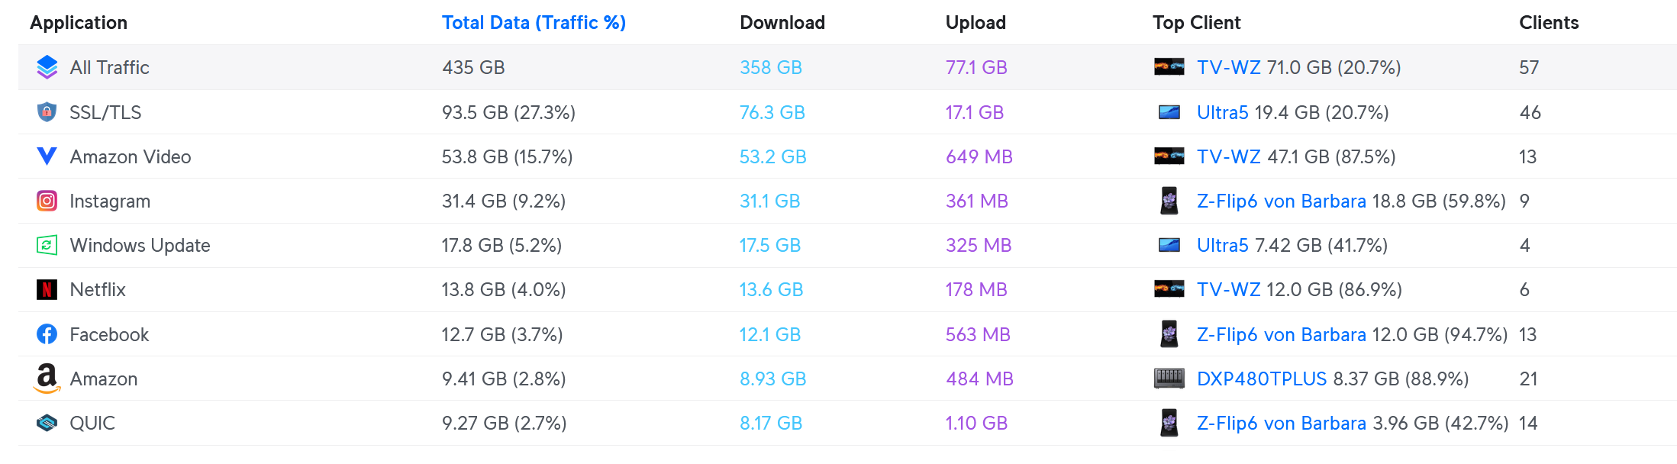Click the DXP480TPLUS NAS device thumbnail
The image size is (1677, 464).
tap(1169, 379)
